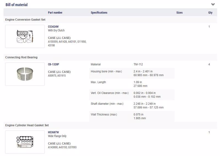Click the Shaft diameter specification row
220x156 pixels.
pyautogui.click(x=132, y=106)
